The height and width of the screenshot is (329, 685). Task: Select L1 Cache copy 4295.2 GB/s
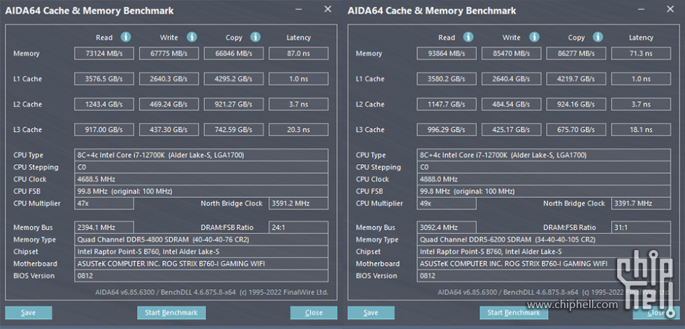[x=233, y=79]
